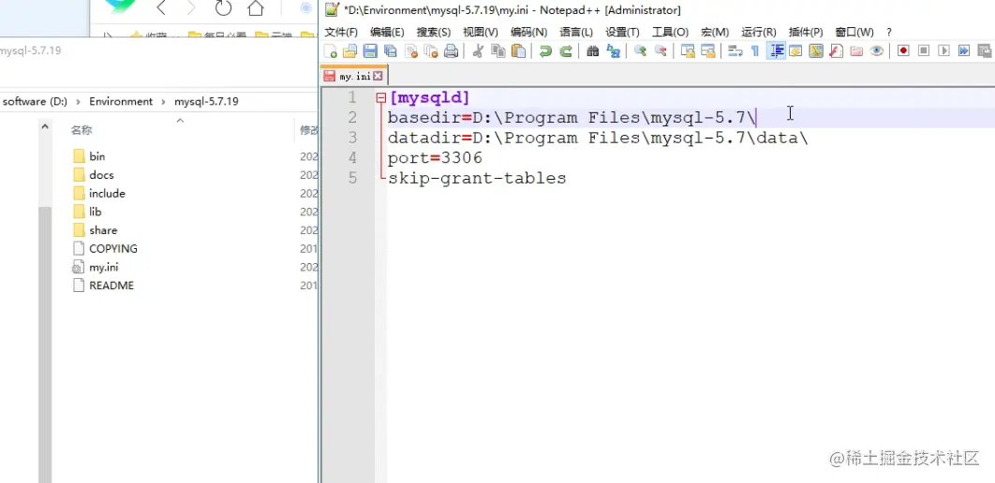Open the Document Map toolbar icon
The height and width of the screenshot is (483, 995).
click(816, 51)
